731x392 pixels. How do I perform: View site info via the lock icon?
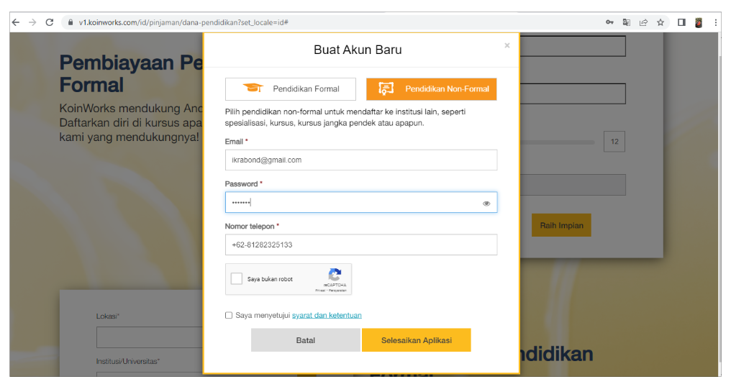(x=71, y=22)
